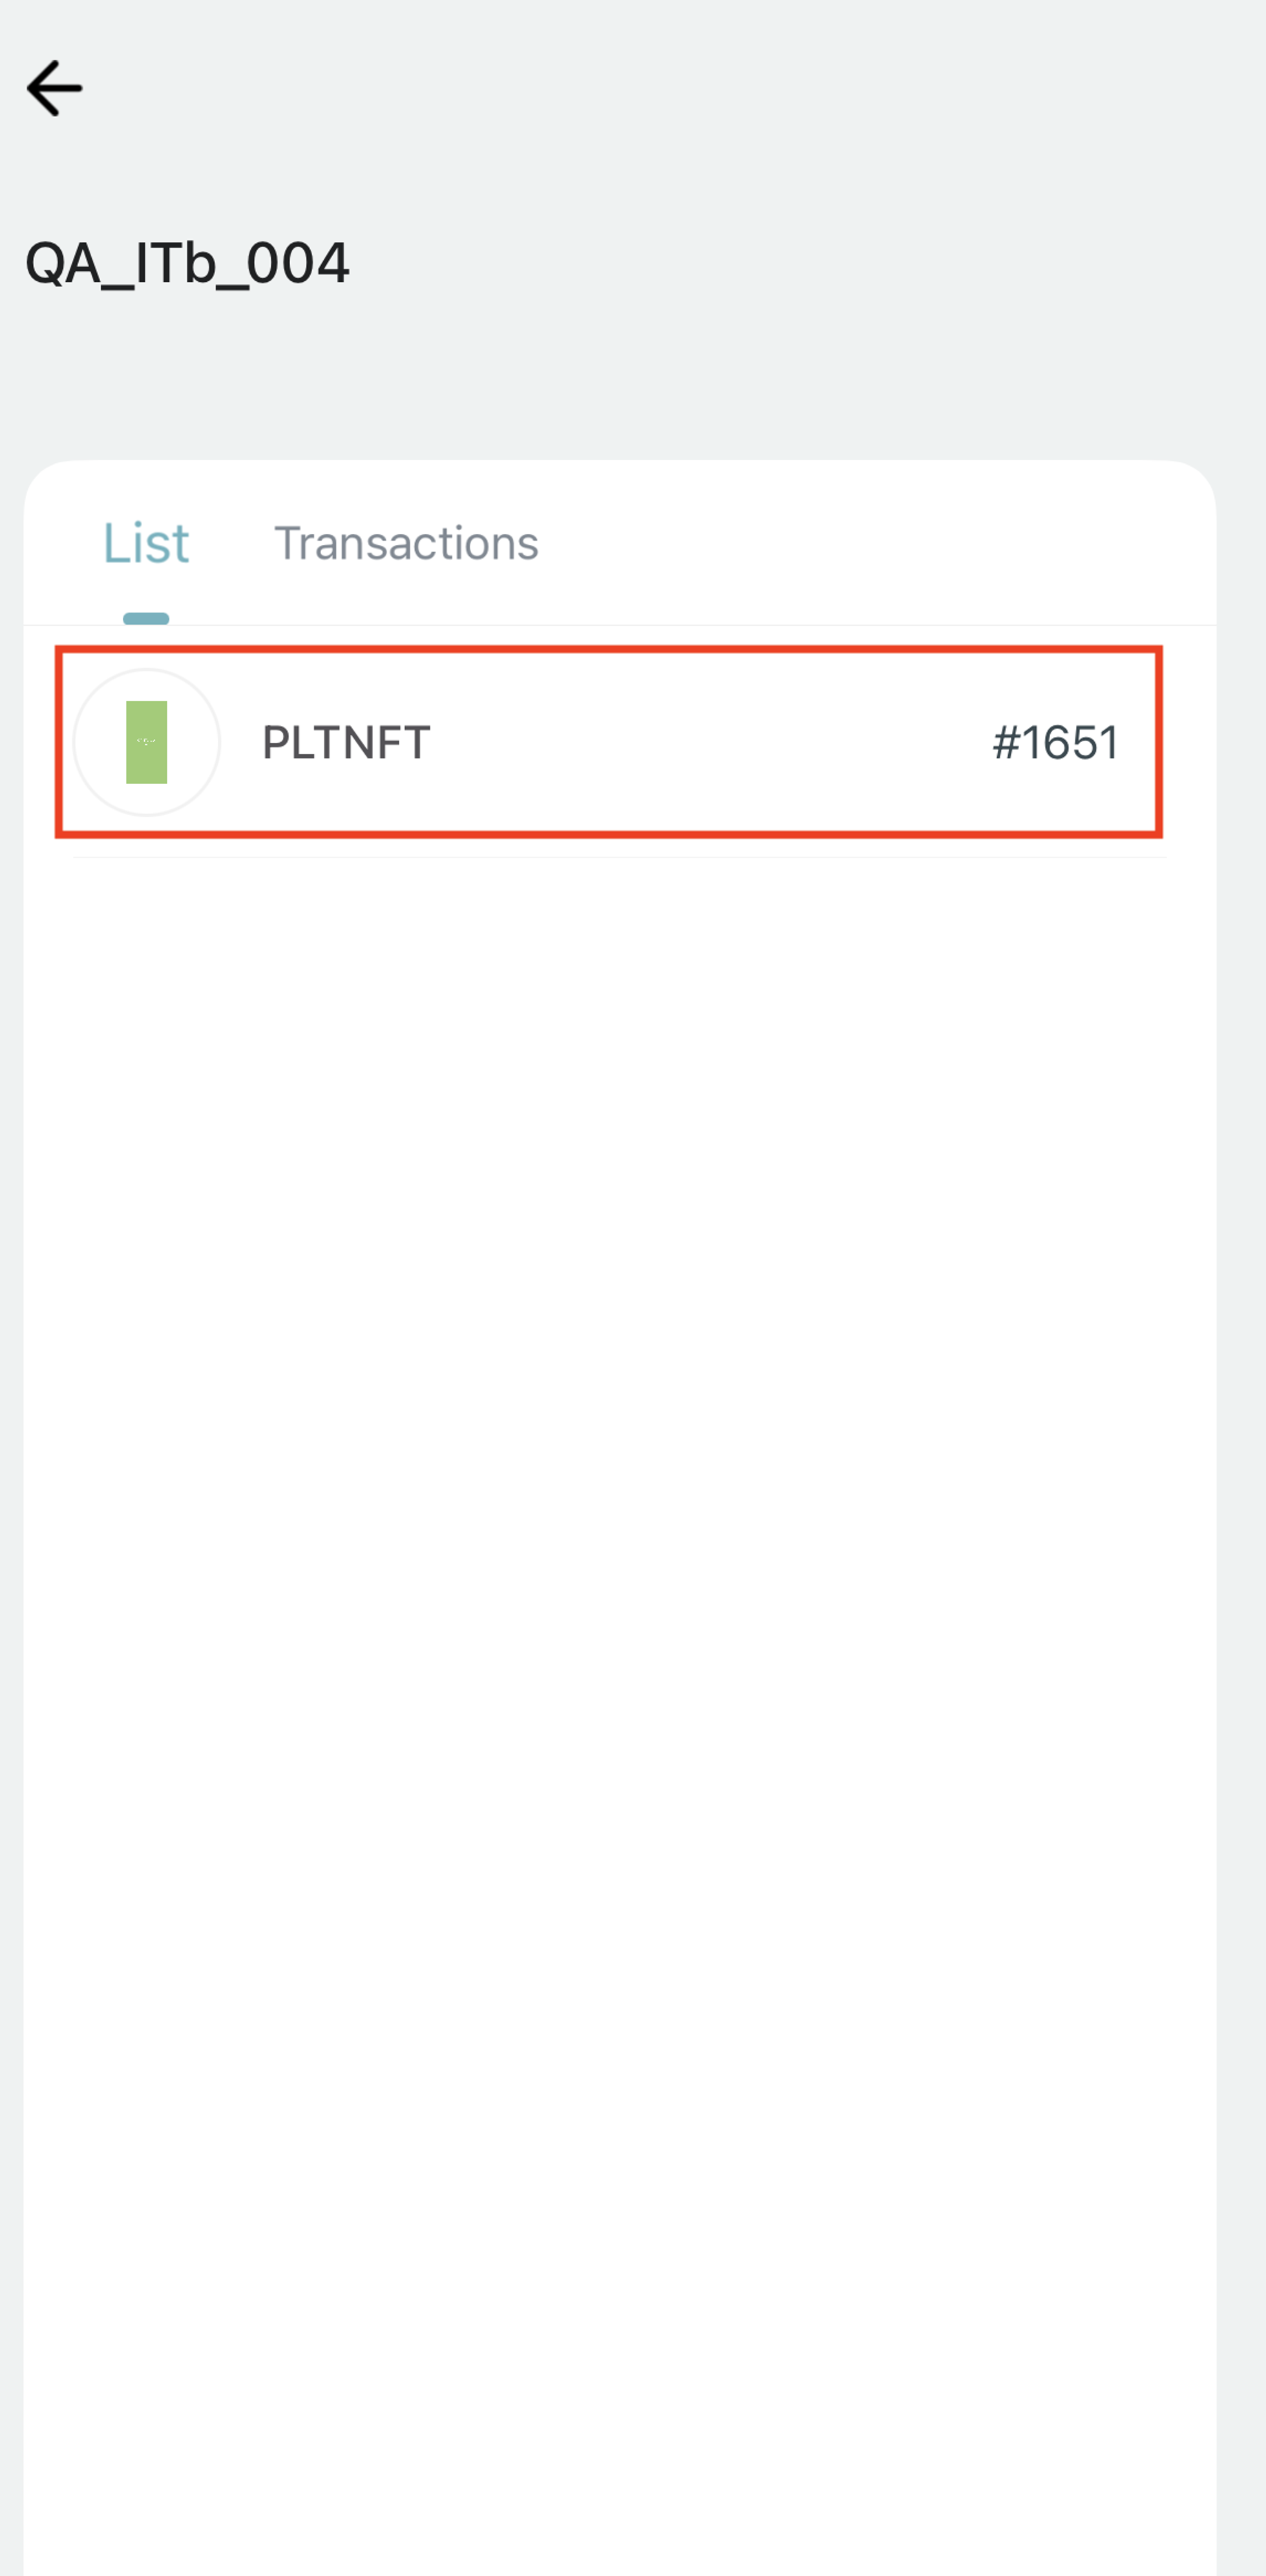1266x2576 pixels.
Task: Click the hash symbol in #1651
Action: [x=1005, y=743]
